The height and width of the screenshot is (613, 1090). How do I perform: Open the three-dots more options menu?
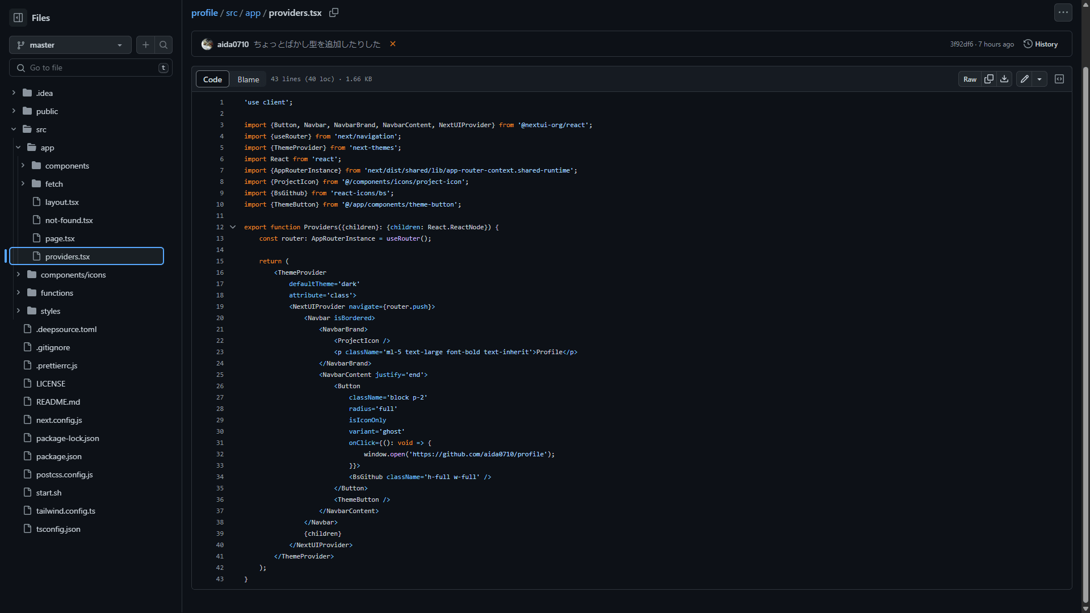click(1063, 12)
